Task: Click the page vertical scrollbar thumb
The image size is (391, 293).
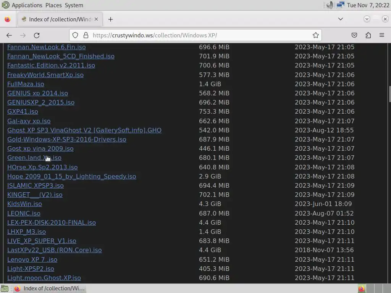Action: pos(389,94)
